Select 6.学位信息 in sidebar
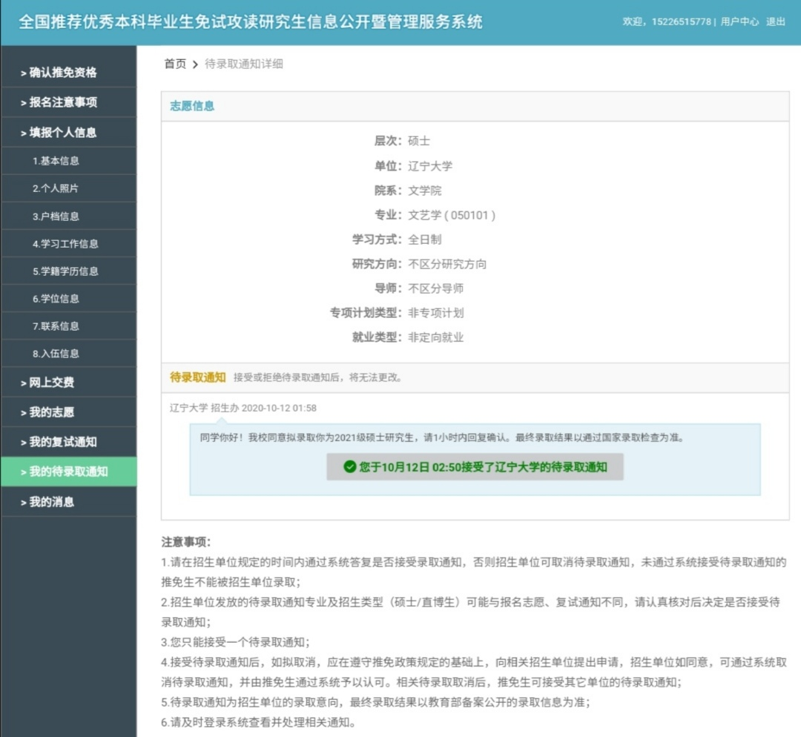 pyautogui.click(x=56, y=299)
